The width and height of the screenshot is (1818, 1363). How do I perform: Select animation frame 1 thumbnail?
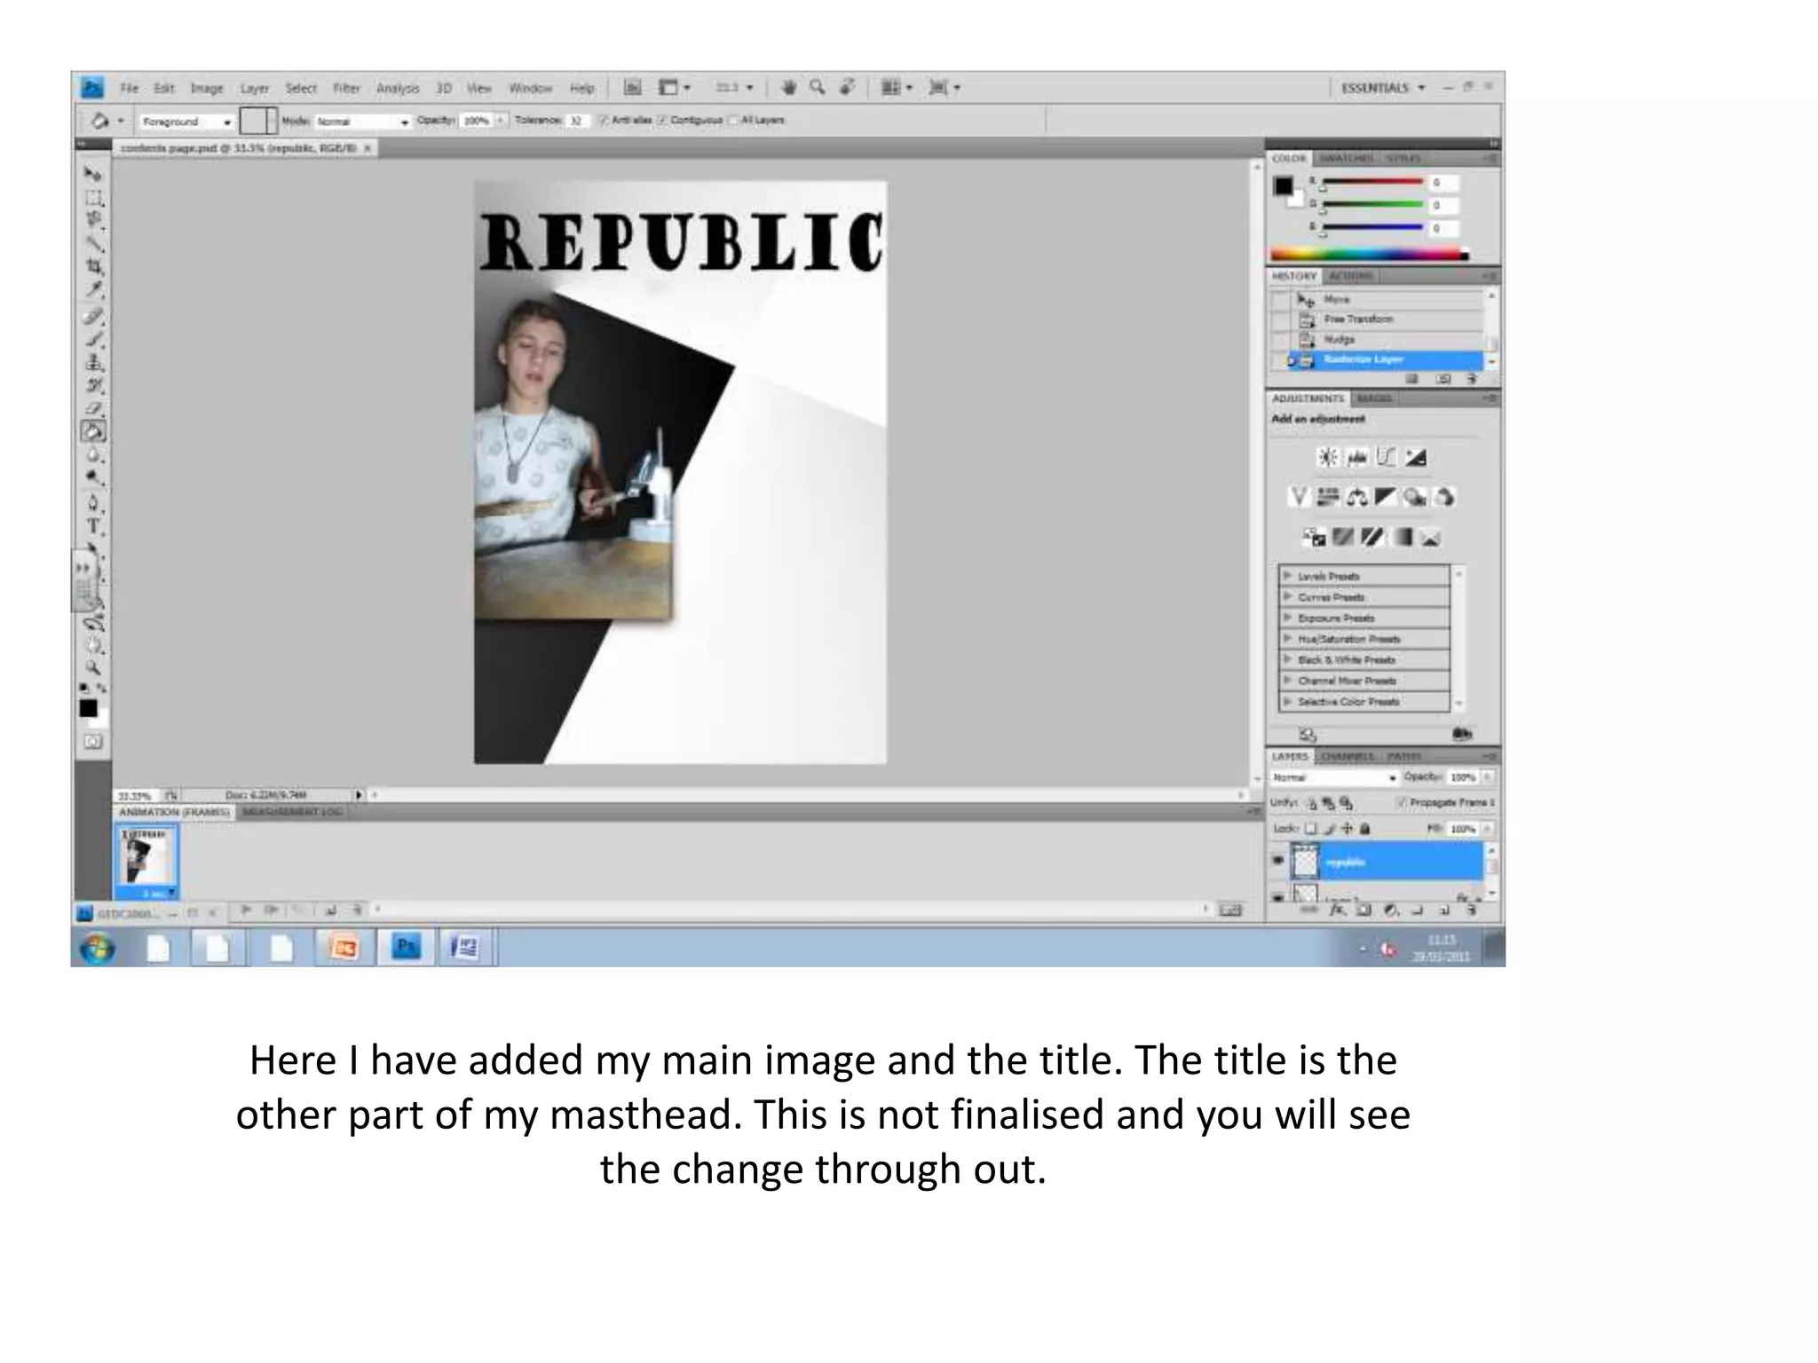click(x=146, y=860)
